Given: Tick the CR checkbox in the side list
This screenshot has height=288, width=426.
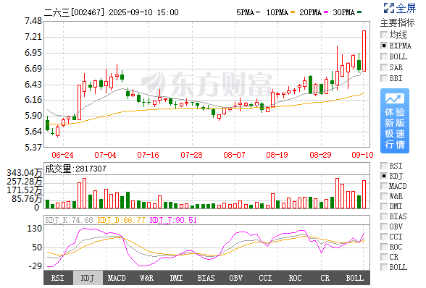Looking at the screenshot, I should point(384,257).
